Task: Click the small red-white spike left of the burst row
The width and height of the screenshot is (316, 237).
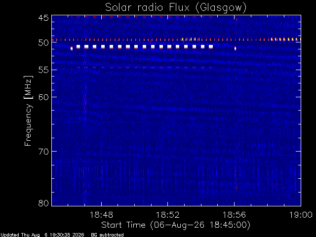Action: click(72, 48)
